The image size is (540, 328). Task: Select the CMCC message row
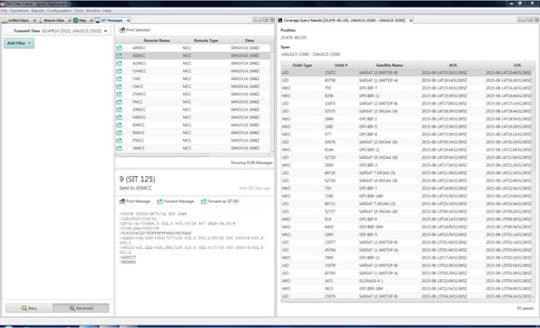click(x=193, y=87)
